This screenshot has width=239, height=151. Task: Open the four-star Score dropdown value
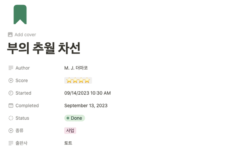78,80
